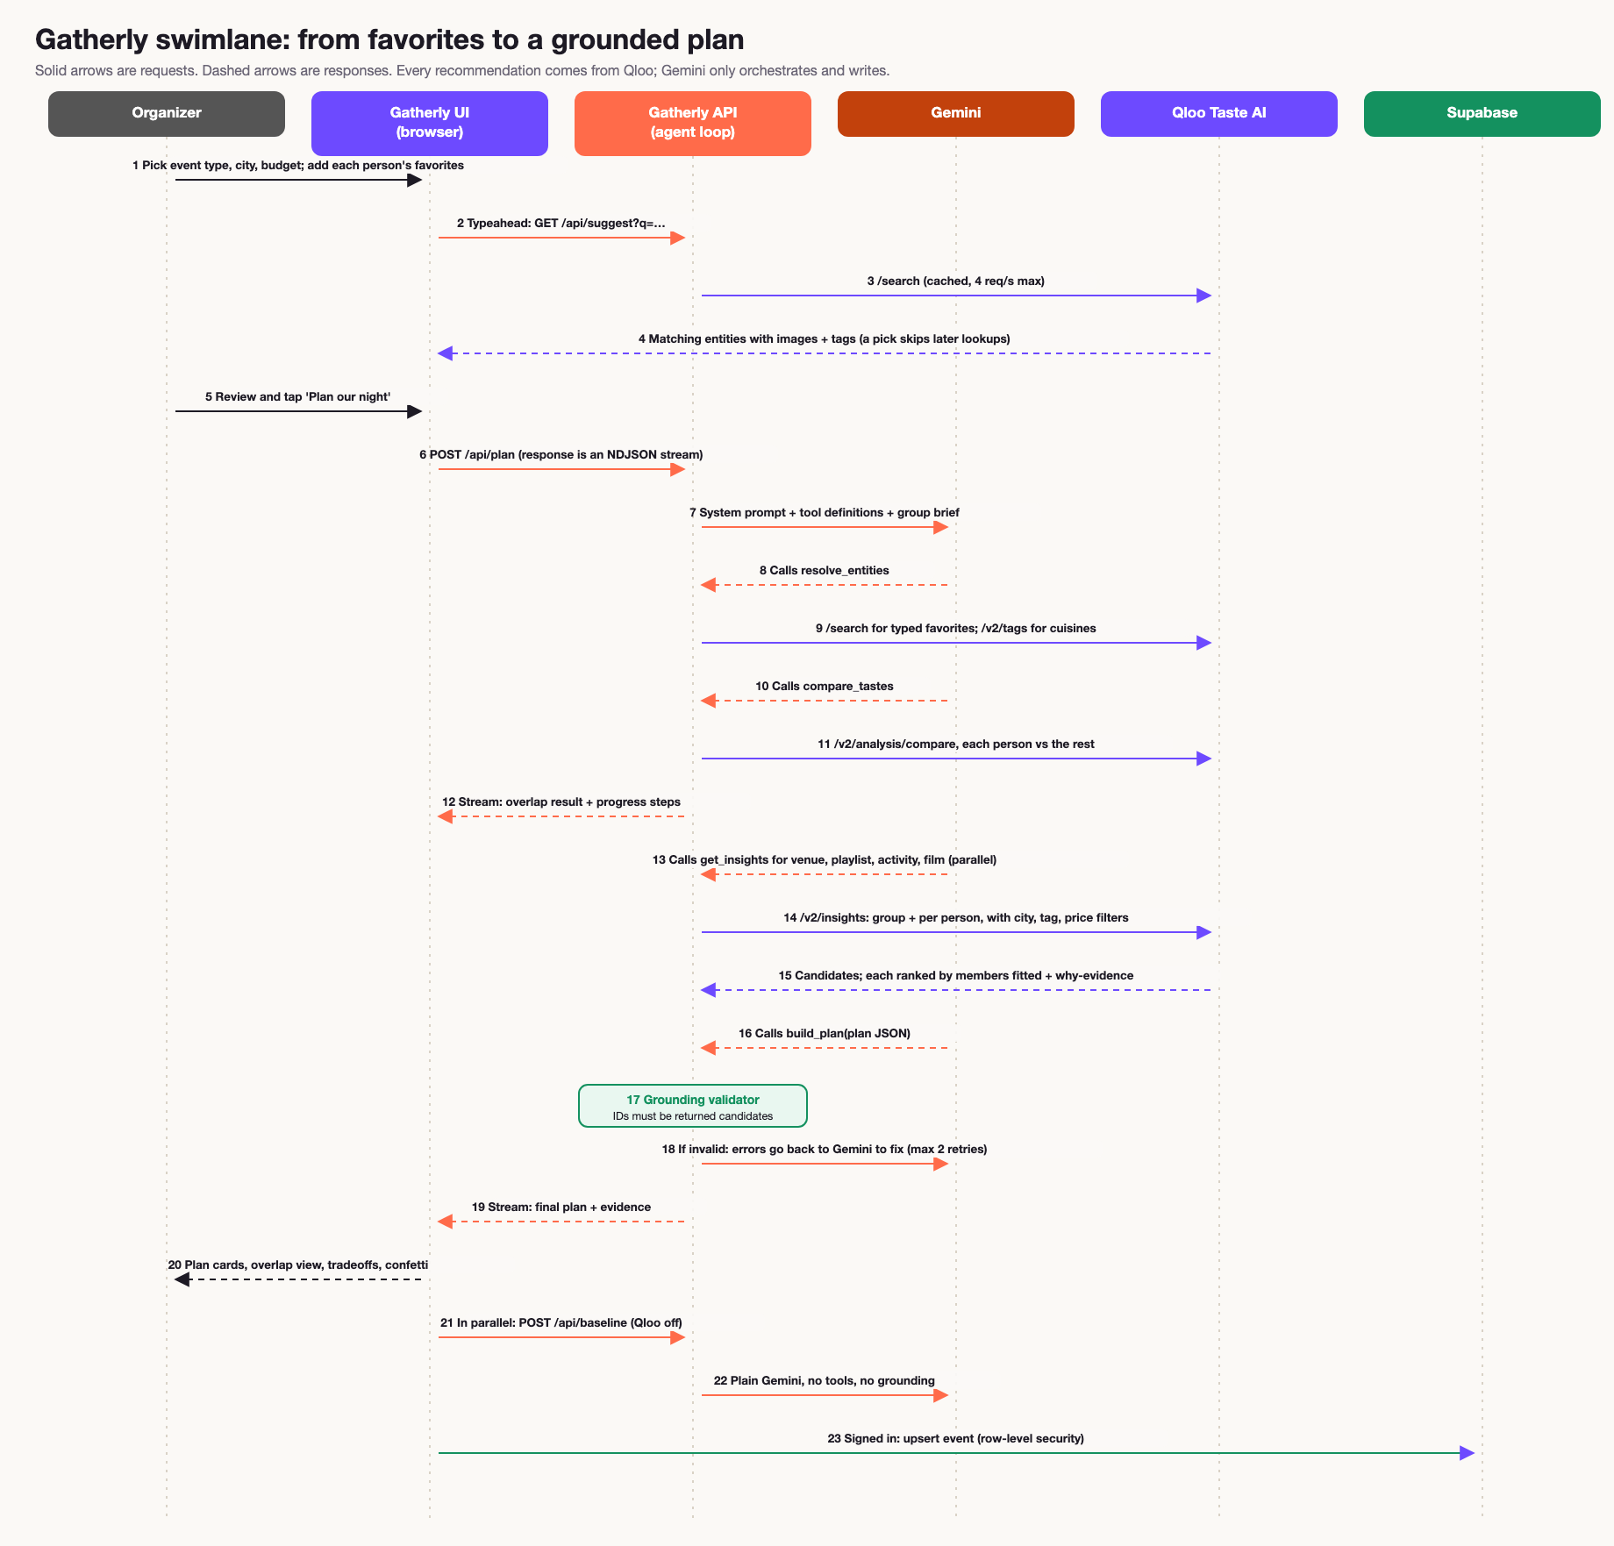
Task: Click the "11 /v2/analysis/compare" step label
Action: [956, 745]
